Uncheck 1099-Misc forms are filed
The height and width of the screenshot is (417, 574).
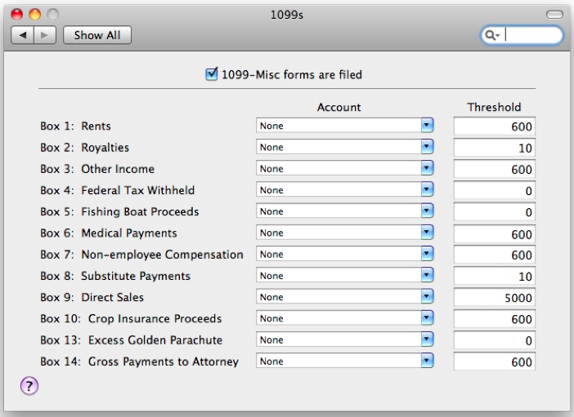pos(211,74)
